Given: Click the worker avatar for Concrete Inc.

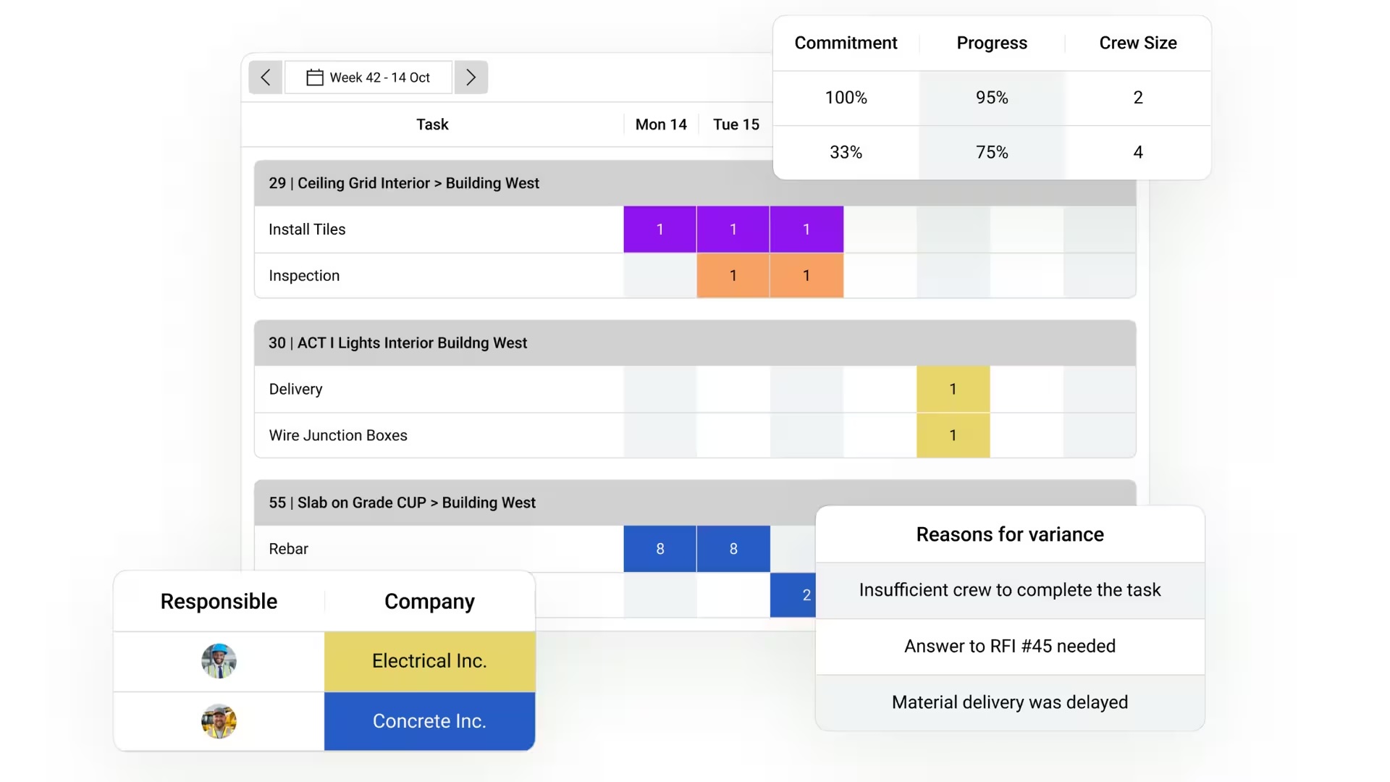Looking at the screenshot, I should (x=219, y=721).
